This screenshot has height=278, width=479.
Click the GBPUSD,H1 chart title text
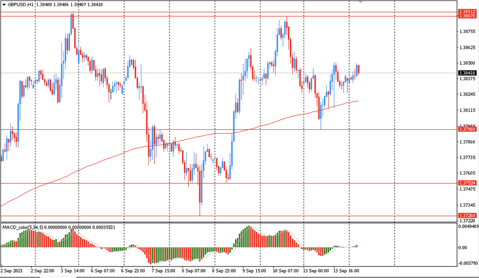21,5
